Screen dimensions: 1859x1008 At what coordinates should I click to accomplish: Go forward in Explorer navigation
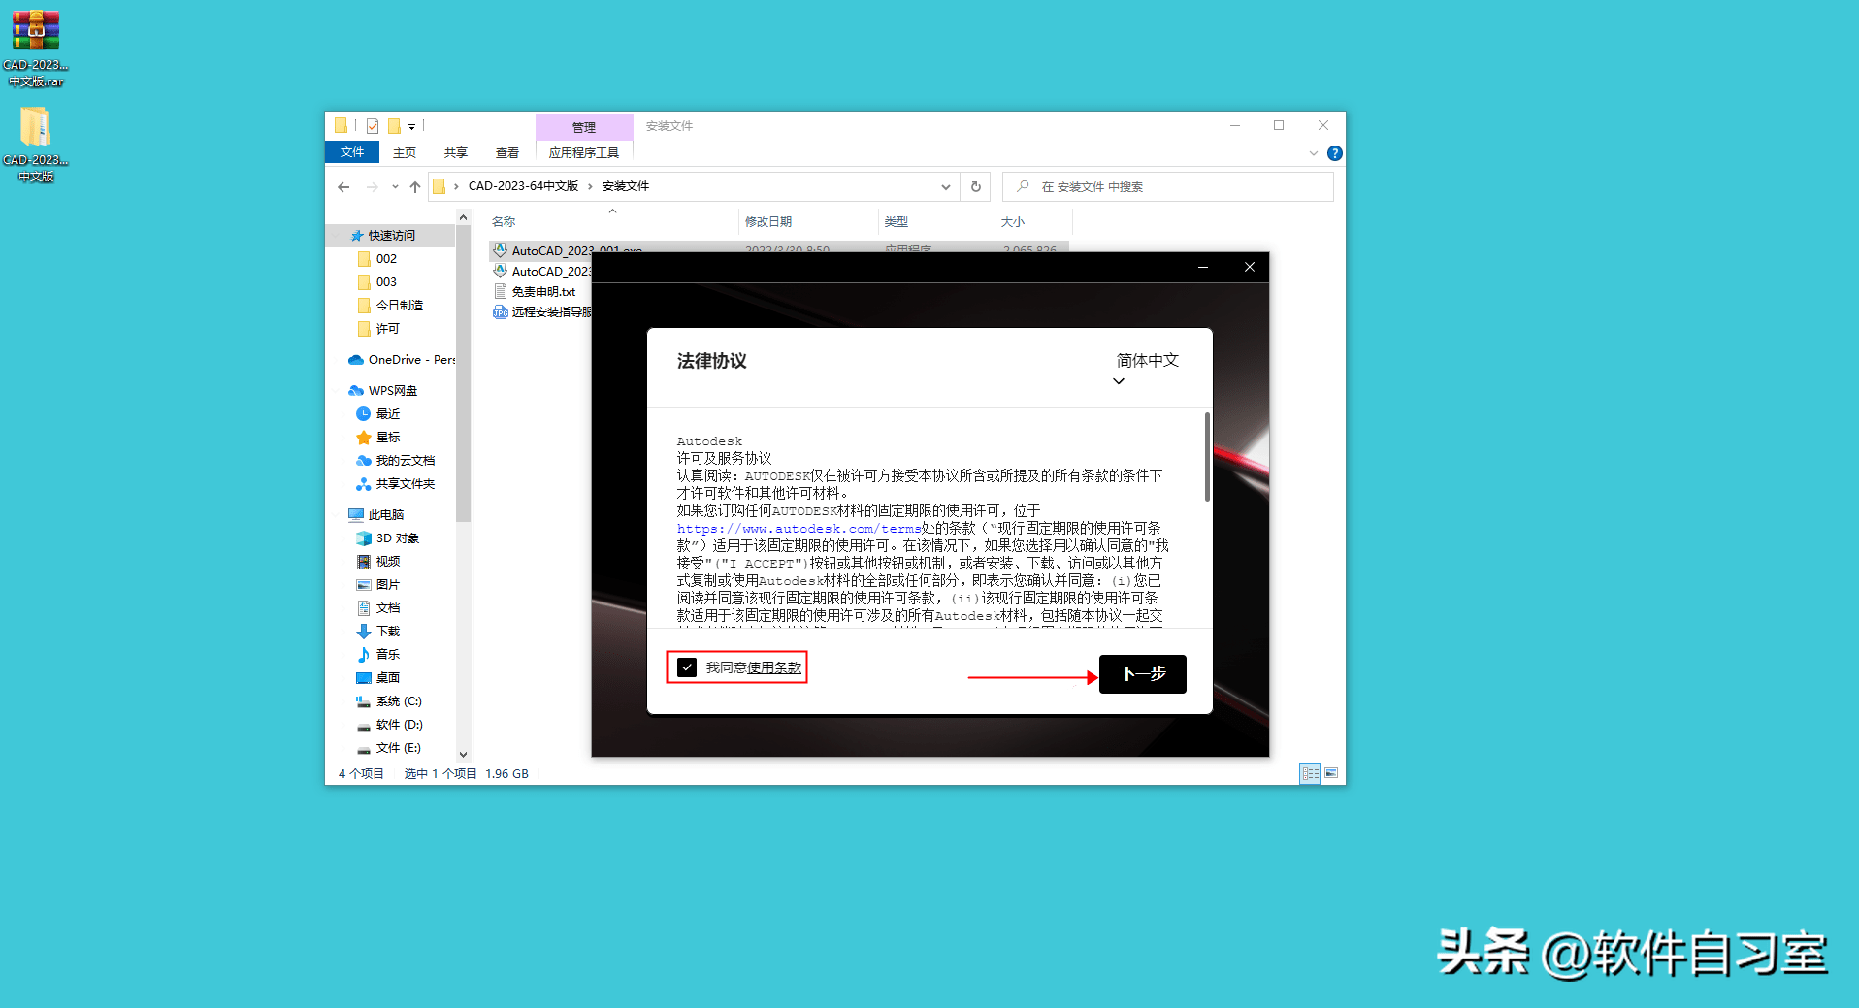[x=372, y=187]
